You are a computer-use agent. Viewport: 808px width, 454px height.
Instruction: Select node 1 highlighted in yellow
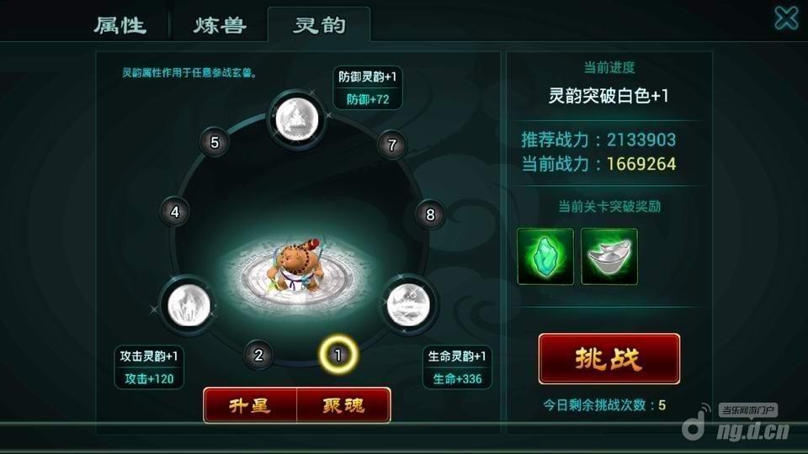click(x=338, y=355)
